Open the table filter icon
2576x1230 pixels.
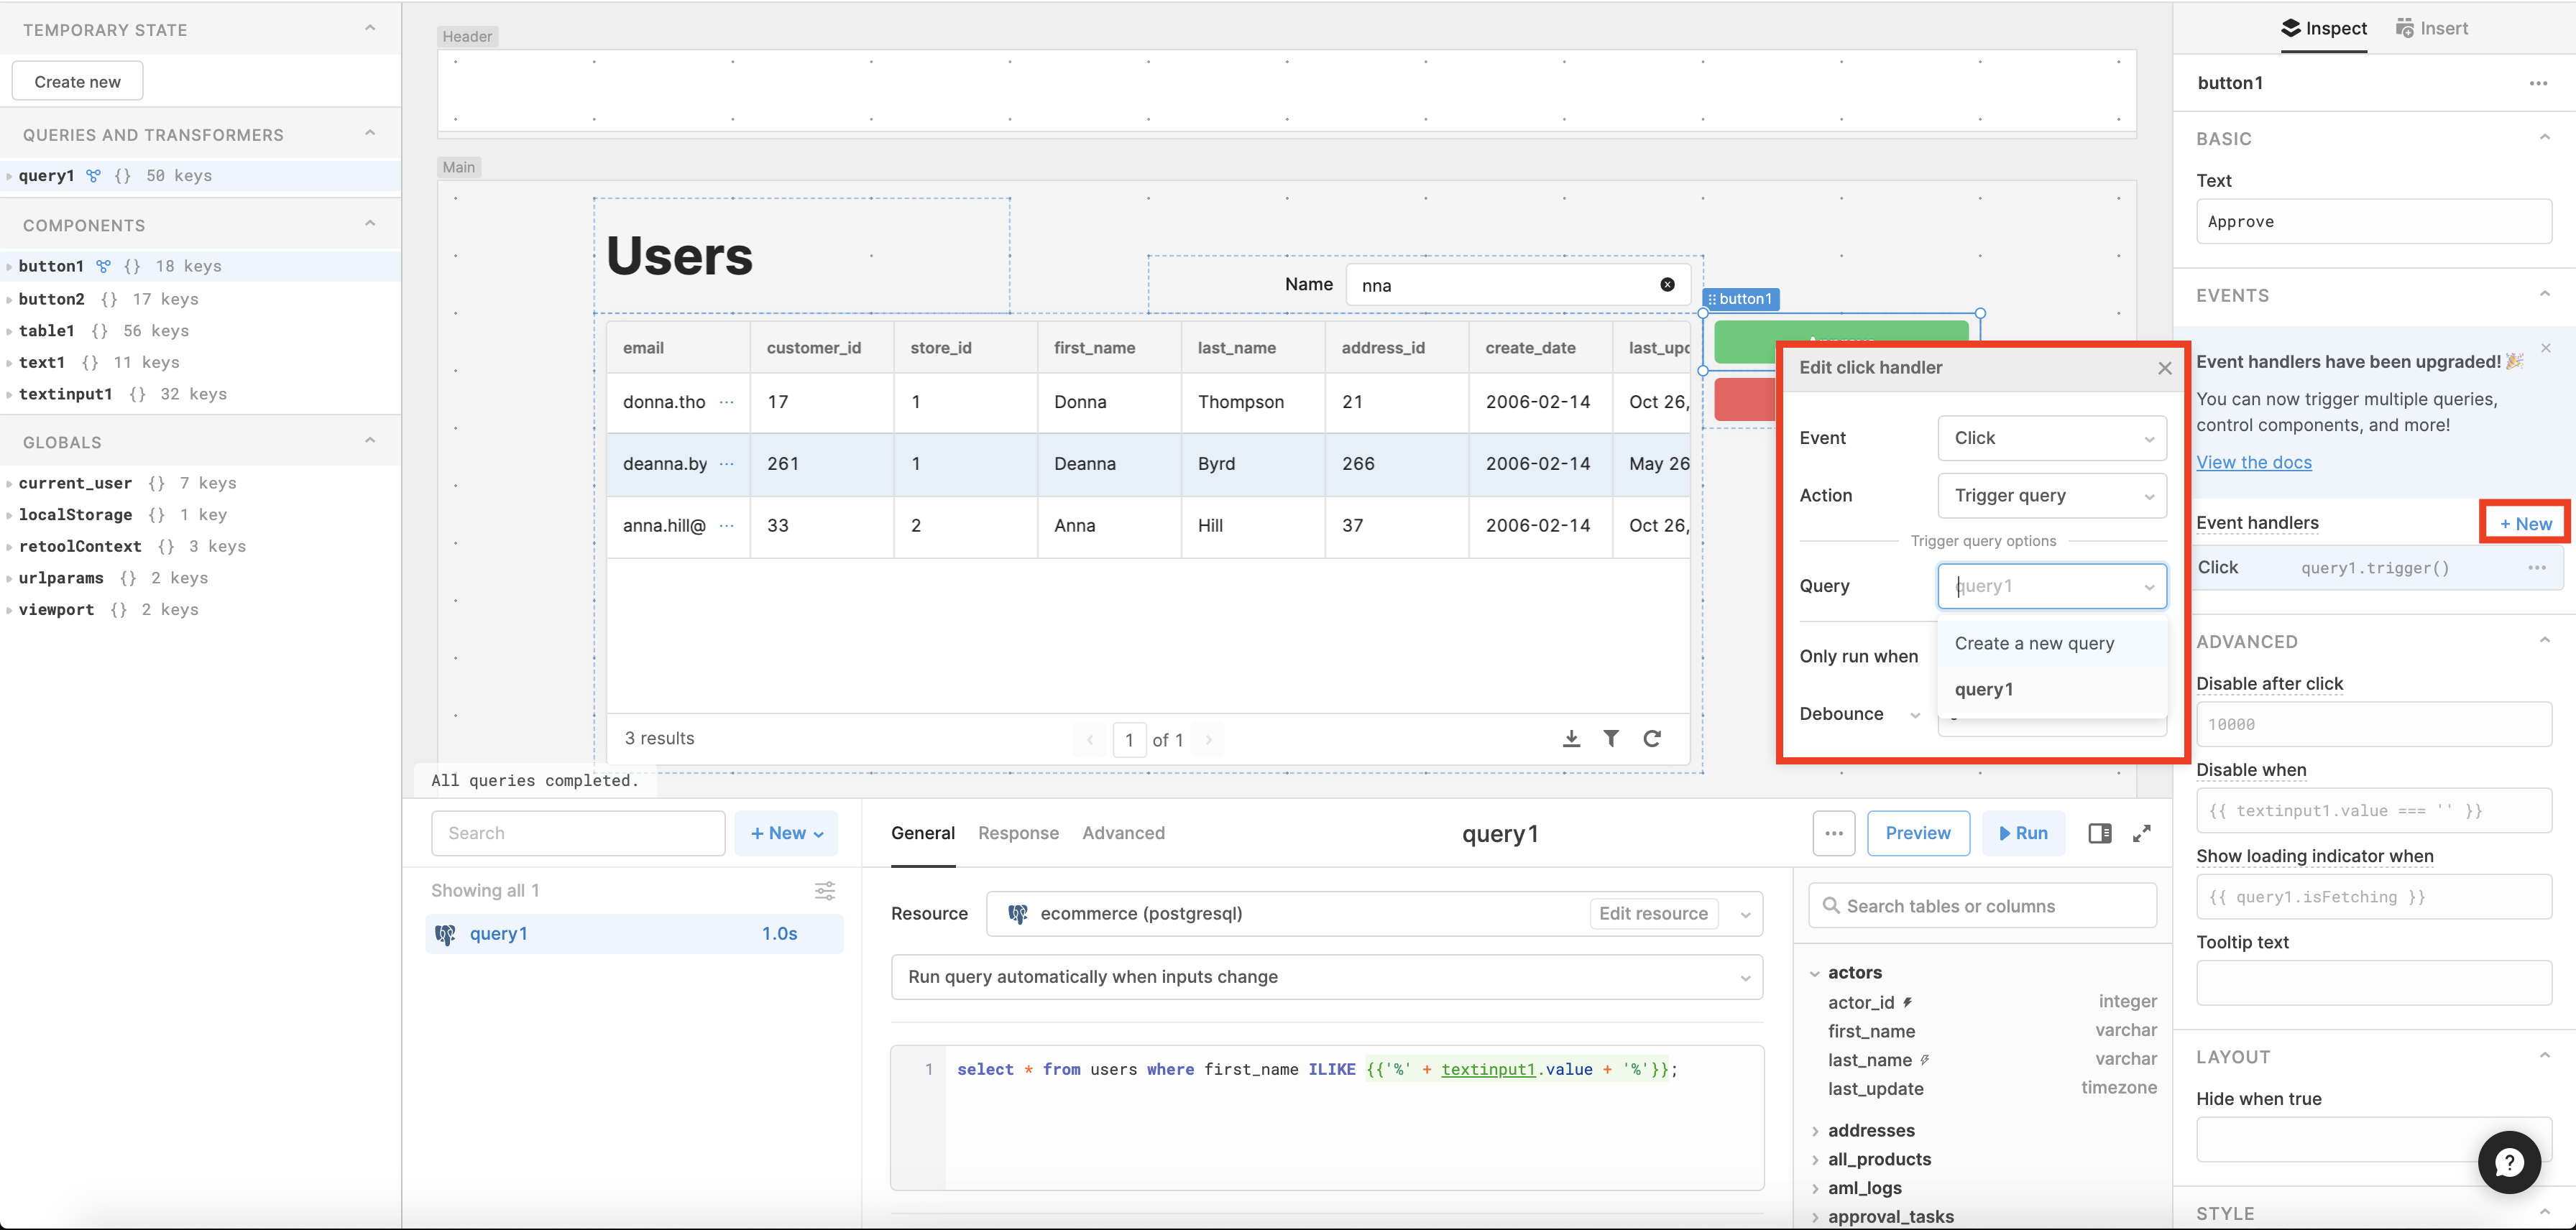1611,739
